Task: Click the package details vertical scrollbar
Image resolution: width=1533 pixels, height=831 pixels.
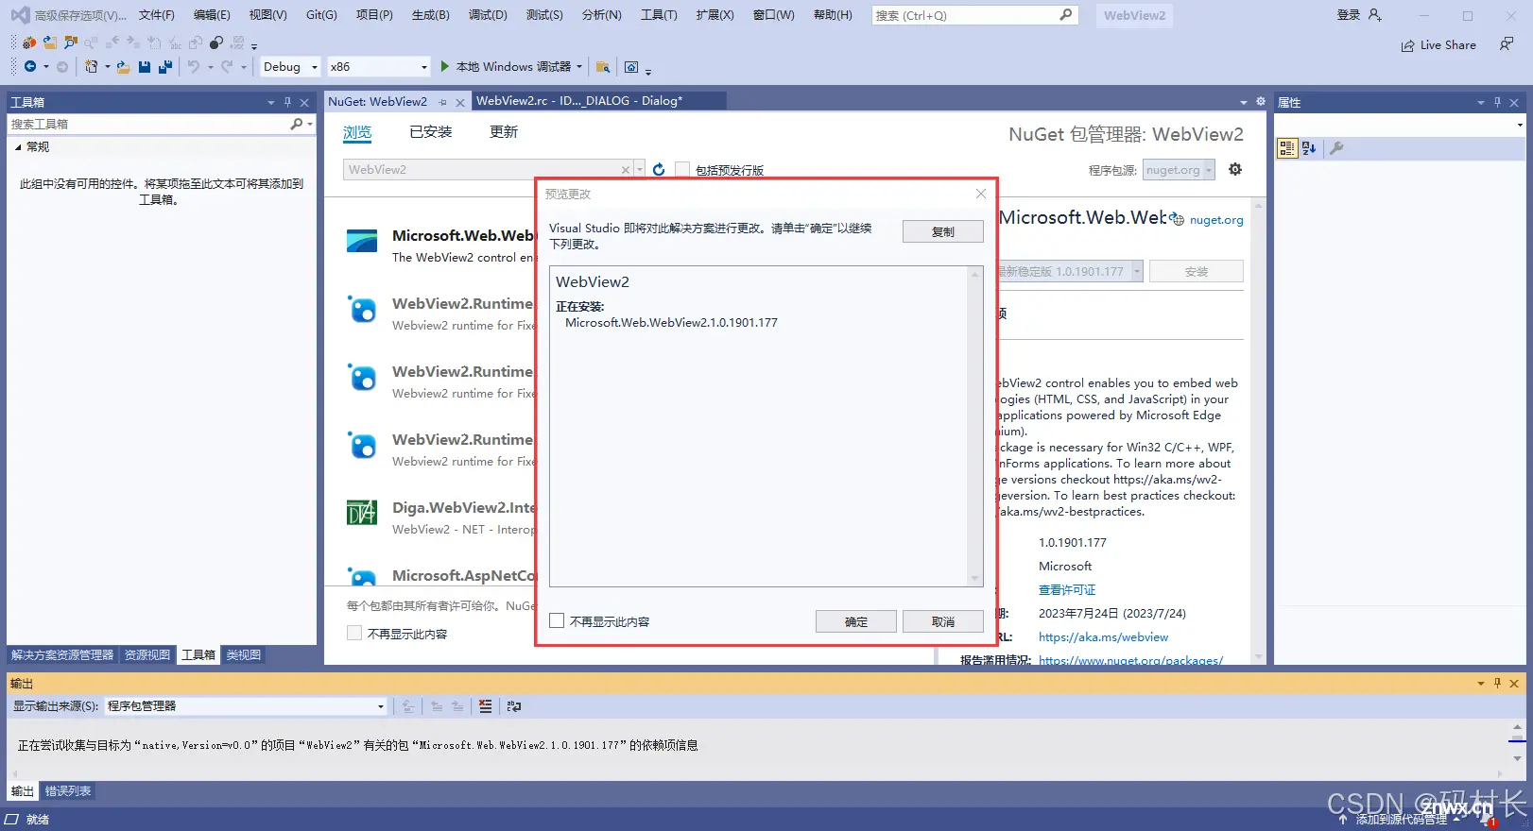Action: click(1258, 431)
